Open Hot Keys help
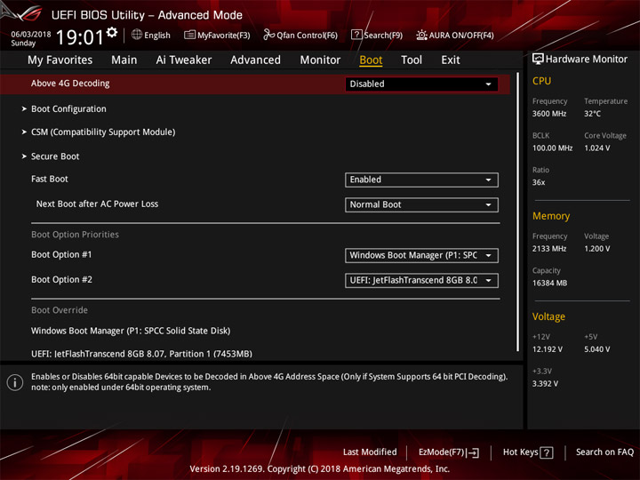The image size is (640, 480). tap(528, 452)
